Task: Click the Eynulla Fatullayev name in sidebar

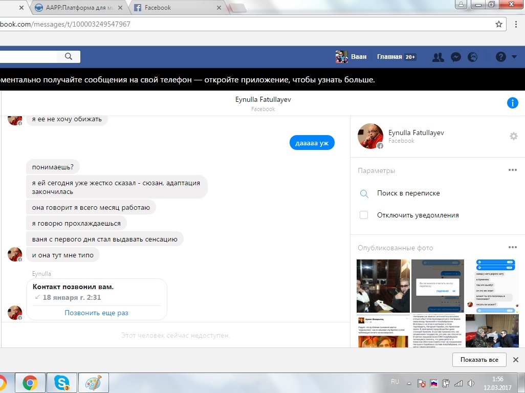Action: (416, 133)
